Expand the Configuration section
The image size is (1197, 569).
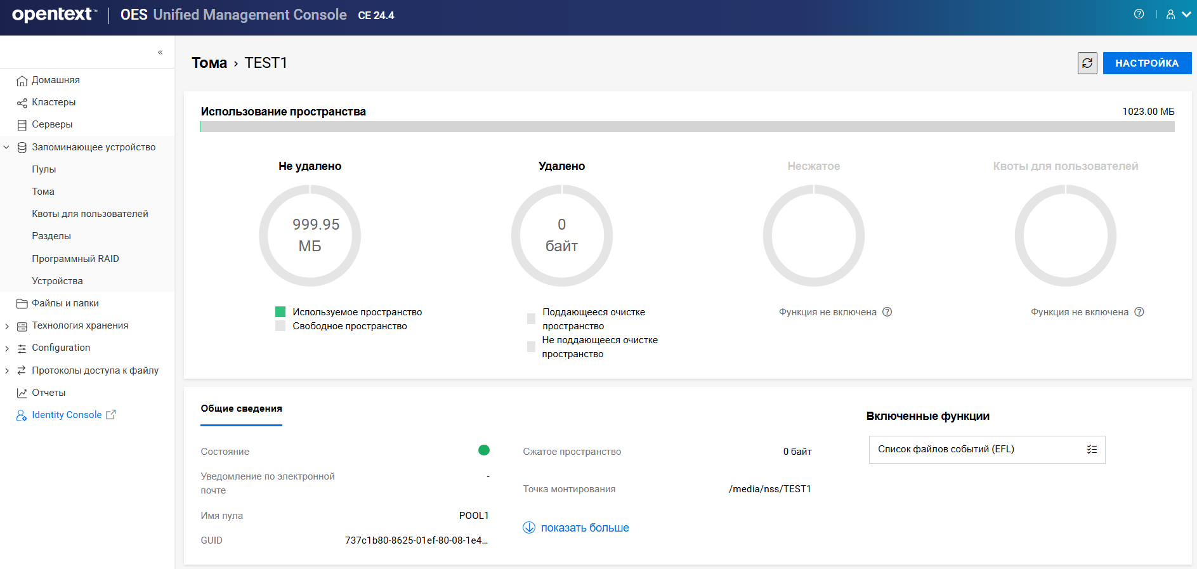click(x=6, y=348)
